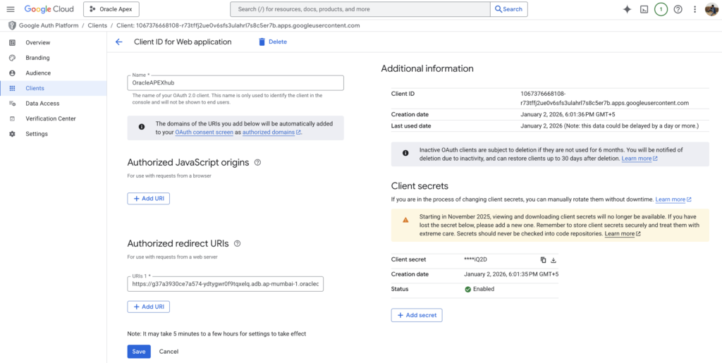This screenshot has height=363, width=722.
Task: Open Data Access in the sidebar
Action: tap(42, 104)
